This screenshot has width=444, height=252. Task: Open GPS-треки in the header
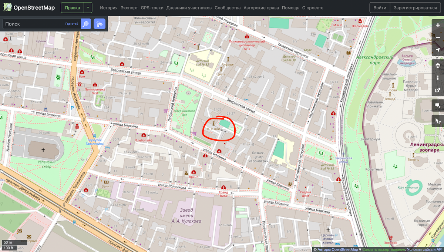tap(152, 8)
